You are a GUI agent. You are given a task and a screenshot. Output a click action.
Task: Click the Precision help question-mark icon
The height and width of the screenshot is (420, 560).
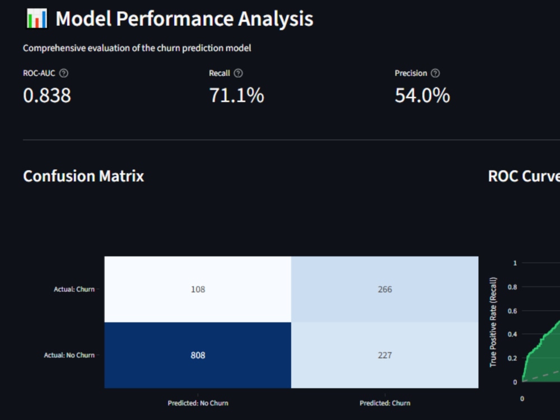pos(435,73)
